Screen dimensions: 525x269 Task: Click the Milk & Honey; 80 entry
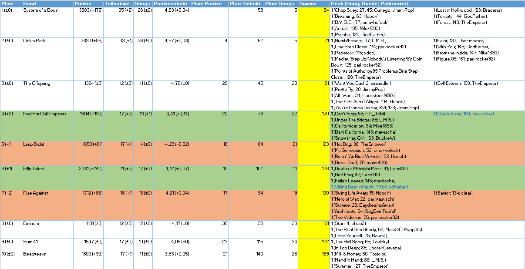point(359,254)
